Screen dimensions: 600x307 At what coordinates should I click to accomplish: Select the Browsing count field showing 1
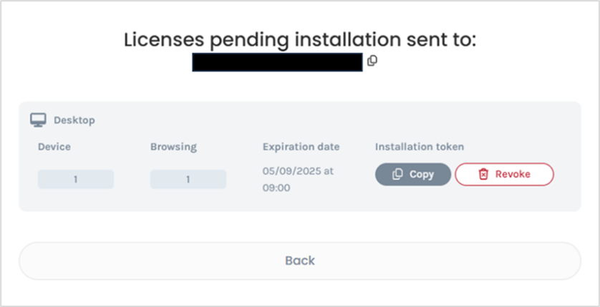188,180
